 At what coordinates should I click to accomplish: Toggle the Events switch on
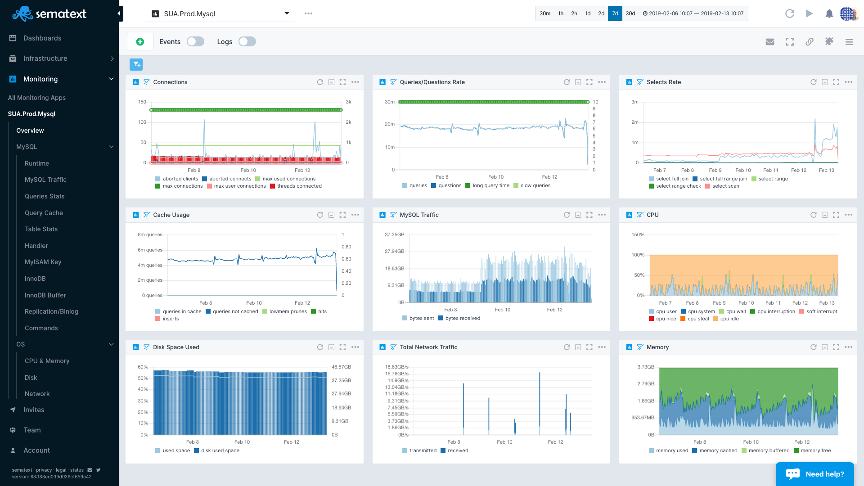pos(196,41)
